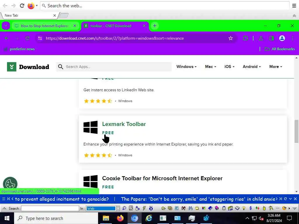The width and height of the screenshot is (299, 224).
Task: Open Chrome three-dot menu
Action: point(293,38)
